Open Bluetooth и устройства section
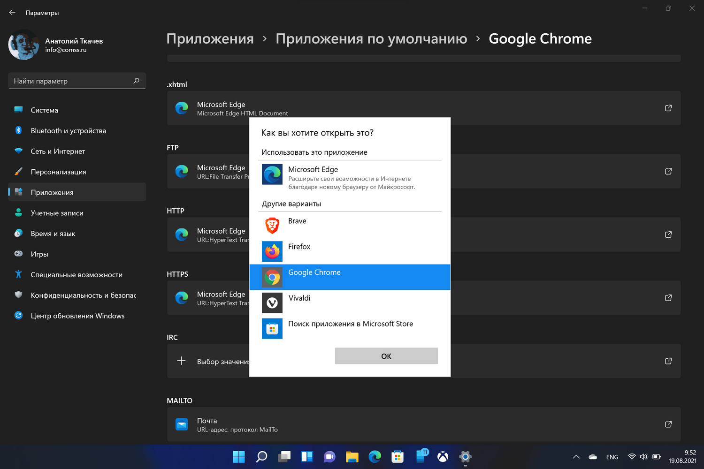Screen dimensions: 704x469 (77, 131)
